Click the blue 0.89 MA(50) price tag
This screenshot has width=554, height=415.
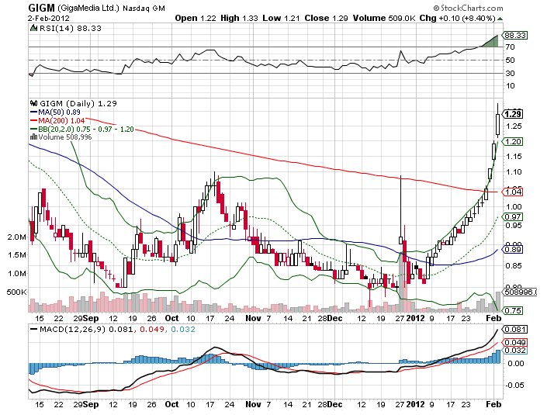513,249
